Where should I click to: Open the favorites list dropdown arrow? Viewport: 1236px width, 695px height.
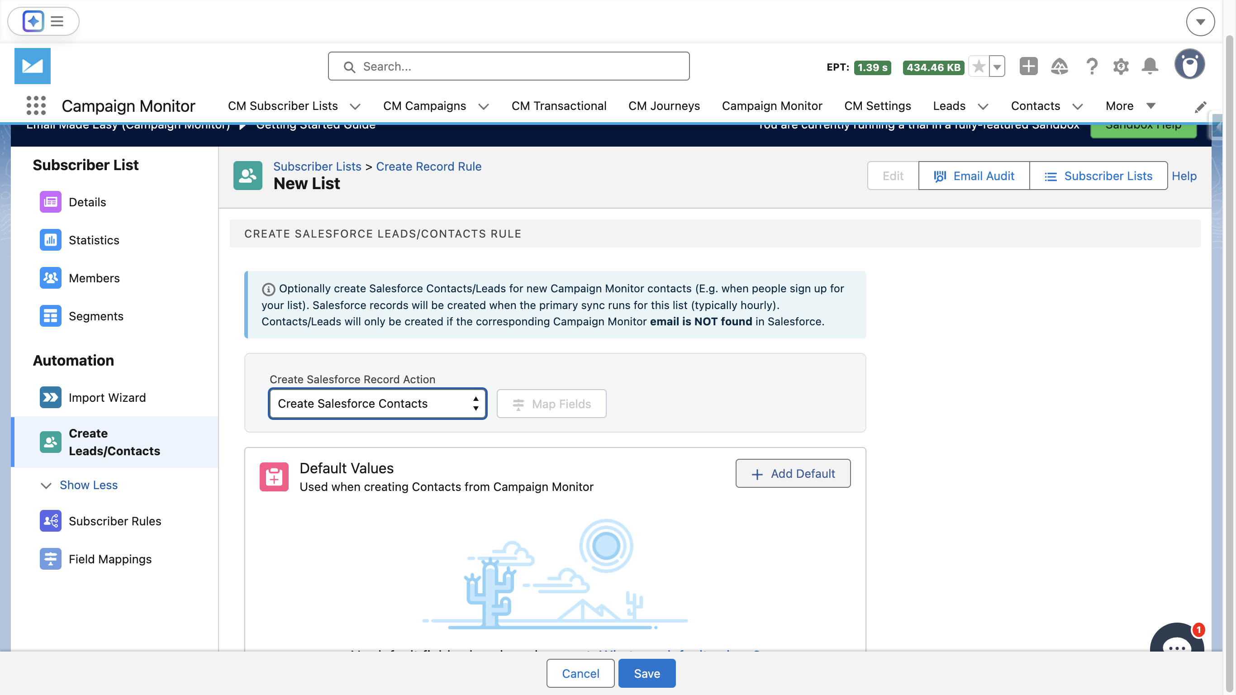[997, 66]
